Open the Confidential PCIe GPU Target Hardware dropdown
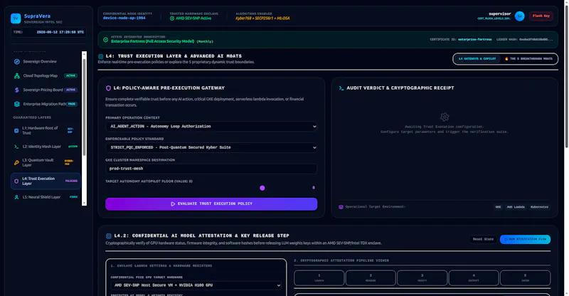 pyautogui.click(x=196, y=285)
